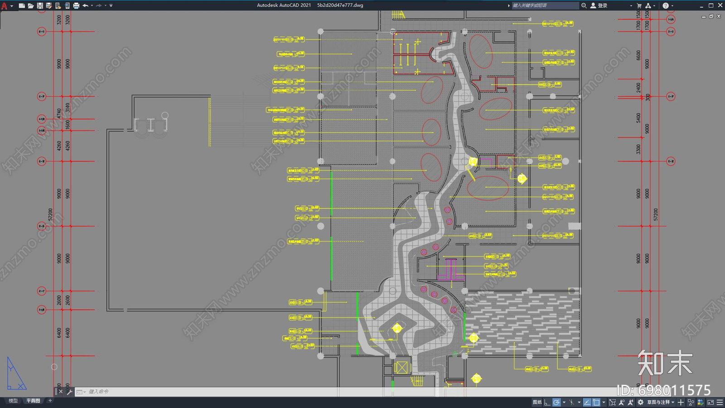Select the 平面图 layout tab
The image size is (725, 408).
coord(33,401)
